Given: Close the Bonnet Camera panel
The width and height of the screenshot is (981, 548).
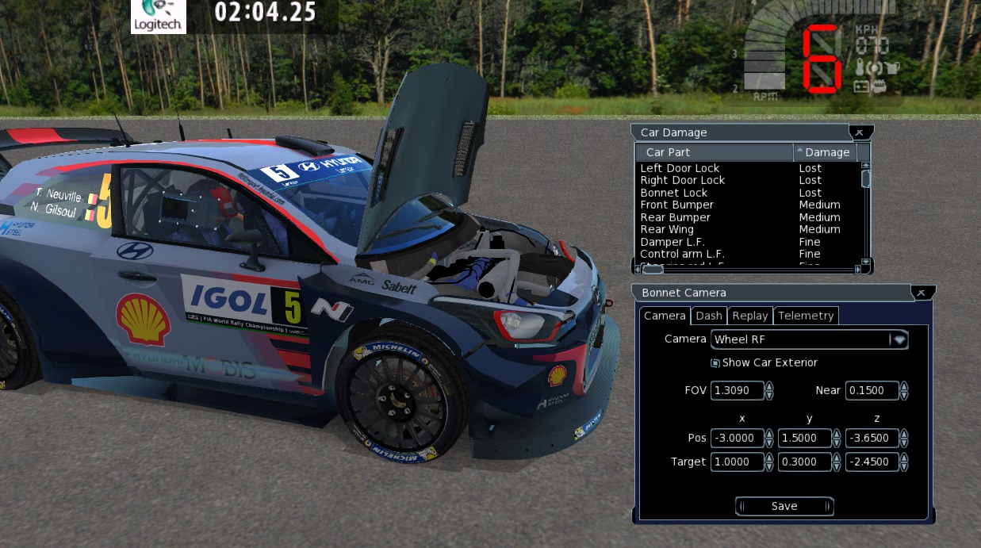Looking at the screenshot, I should coord(922,293).
